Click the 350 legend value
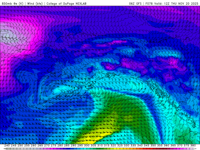The width and height of the screenshot is (200, 150). (153, 145)
